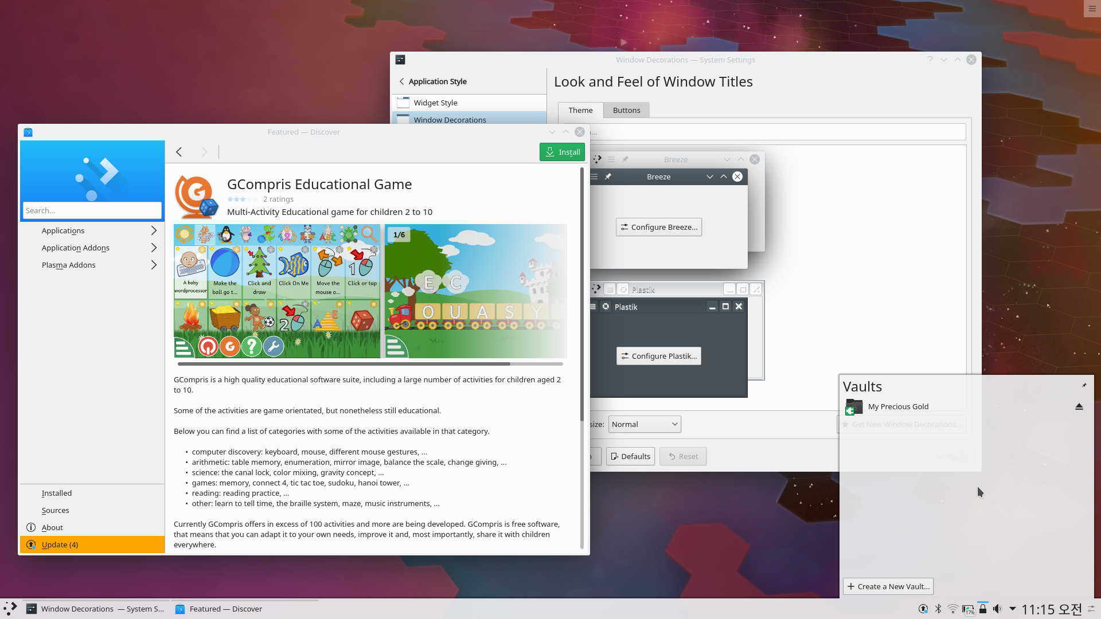Click hamburger menu icon on inactive Breeze preview
This screenshot has height=619, width=1101.
611,159
